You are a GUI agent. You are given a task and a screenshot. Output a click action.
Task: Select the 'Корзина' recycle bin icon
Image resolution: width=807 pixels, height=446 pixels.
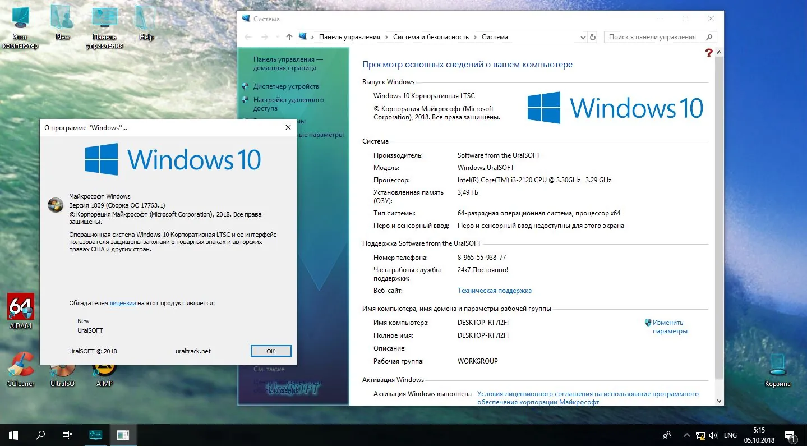pyautogui.click(x=777, y=370)
